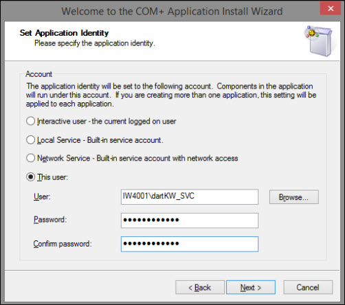345x305 pixels.
Task: Click the Confirm password field
Action: click(x=190, y=244)
